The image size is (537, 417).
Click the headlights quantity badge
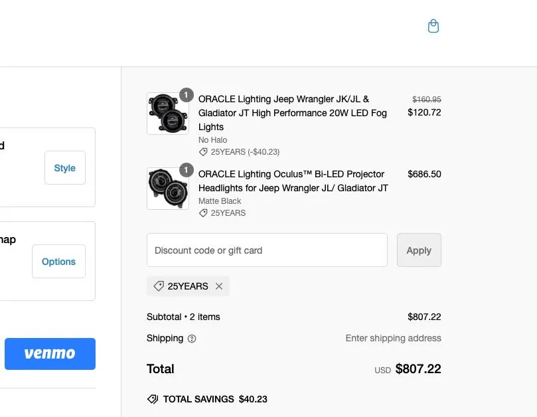pyautogui.click(x=187, y=170)
